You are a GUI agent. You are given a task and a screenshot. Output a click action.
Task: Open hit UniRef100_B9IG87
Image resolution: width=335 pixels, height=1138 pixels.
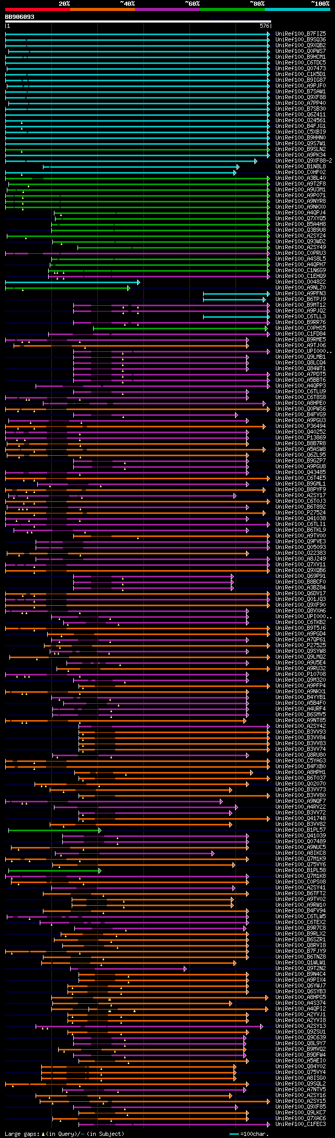click(x=300, y=80)
